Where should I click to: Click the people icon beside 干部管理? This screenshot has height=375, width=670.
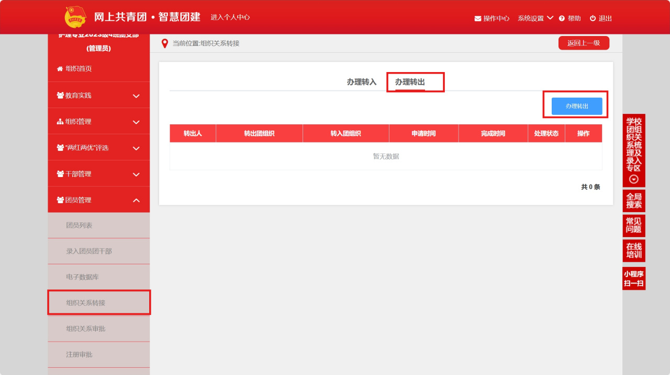coord(60,174)
